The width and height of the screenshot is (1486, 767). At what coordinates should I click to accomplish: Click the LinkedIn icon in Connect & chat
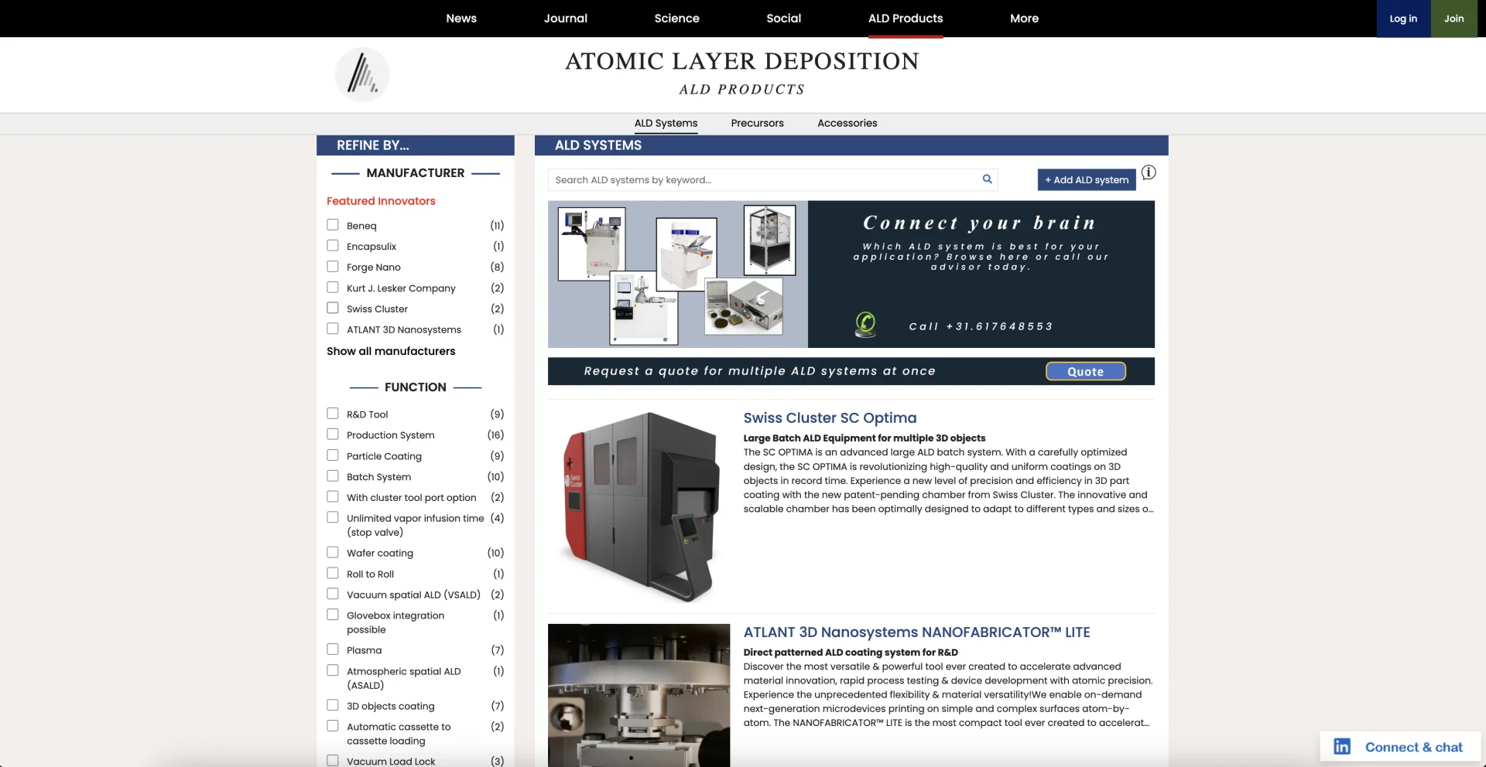coord(1341,745)
